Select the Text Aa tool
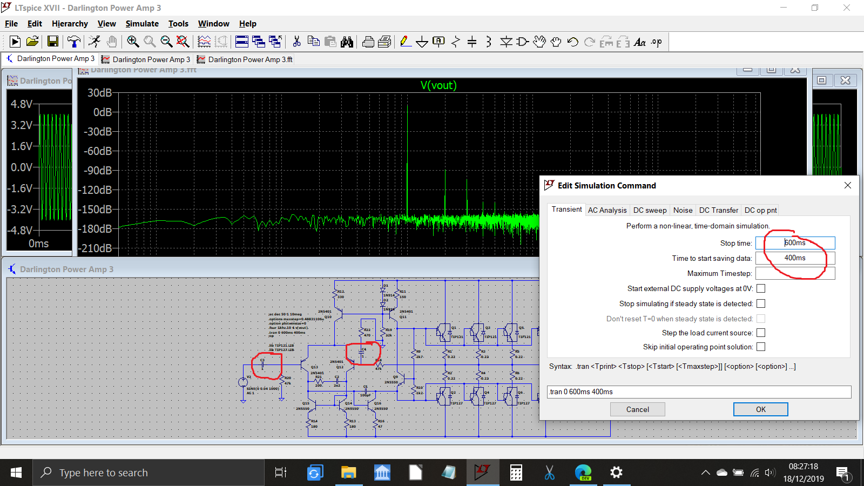 pos(640,42)
